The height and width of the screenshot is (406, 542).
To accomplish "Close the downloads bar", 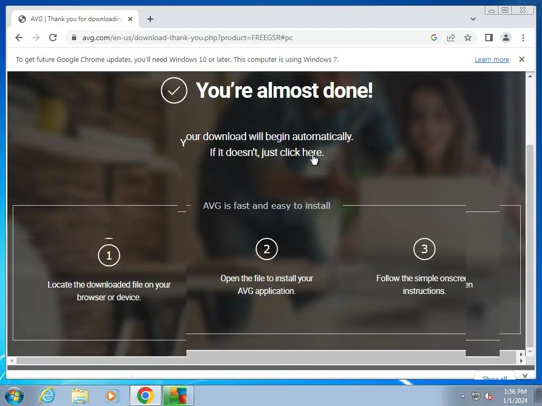I will (x=525, y=376).
